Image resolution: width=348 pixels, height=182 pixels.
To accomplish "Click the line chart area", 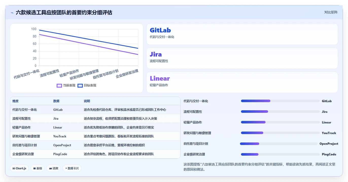I will click(89, 47).
